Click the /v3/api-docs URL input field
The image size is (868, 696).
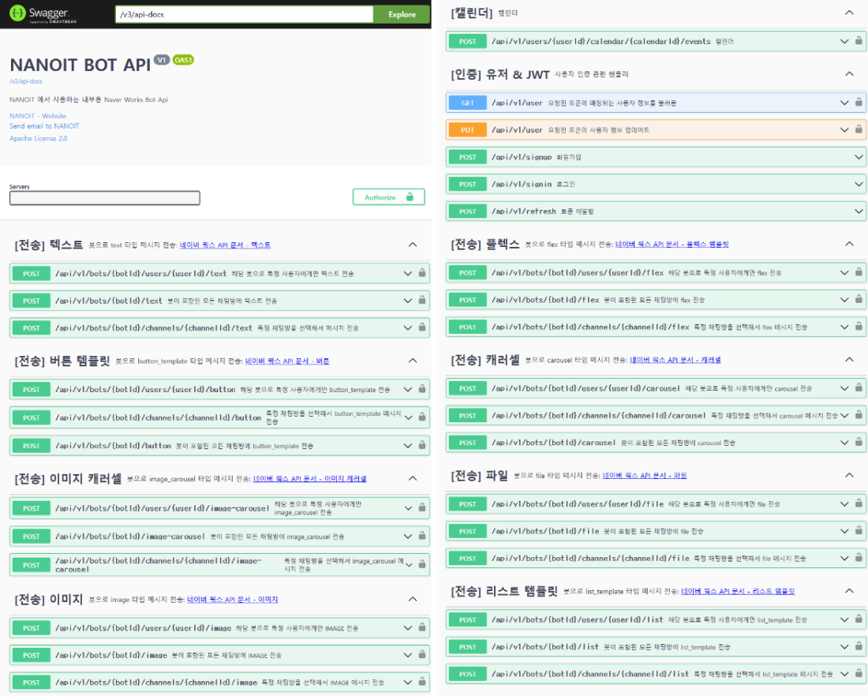[241, 14]
